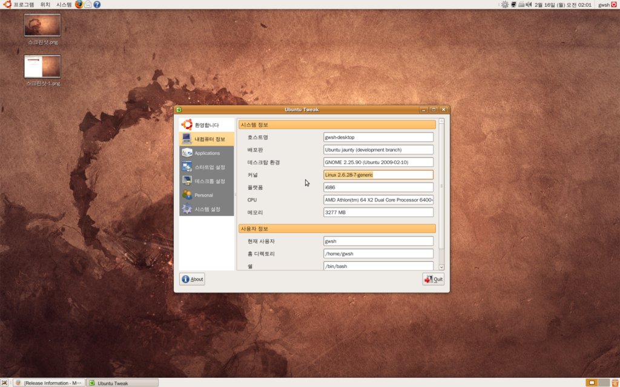The width and height of the screenshot is (620, 387).
Task: Click the desktop environment field showing GNOME 2.25.90
Action: 378,162
